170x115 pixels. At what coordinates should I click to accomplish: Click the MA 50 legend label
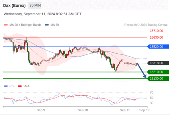(x=55, y=25)
